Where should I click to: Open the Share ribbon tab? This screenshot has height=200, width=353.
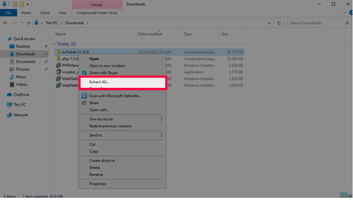coord(45,13)
